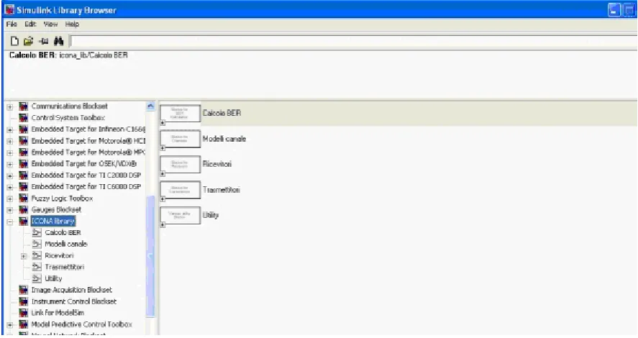This screenshot has height=338, width=638.
Task: Click the library tree vertical scrollbar thumb
Action: coord(150,256)
